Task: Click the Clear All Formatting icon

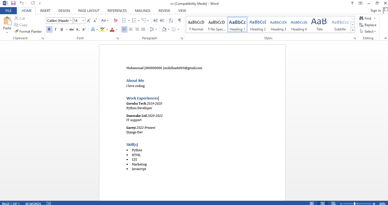Action: click(x=115, y=20)
